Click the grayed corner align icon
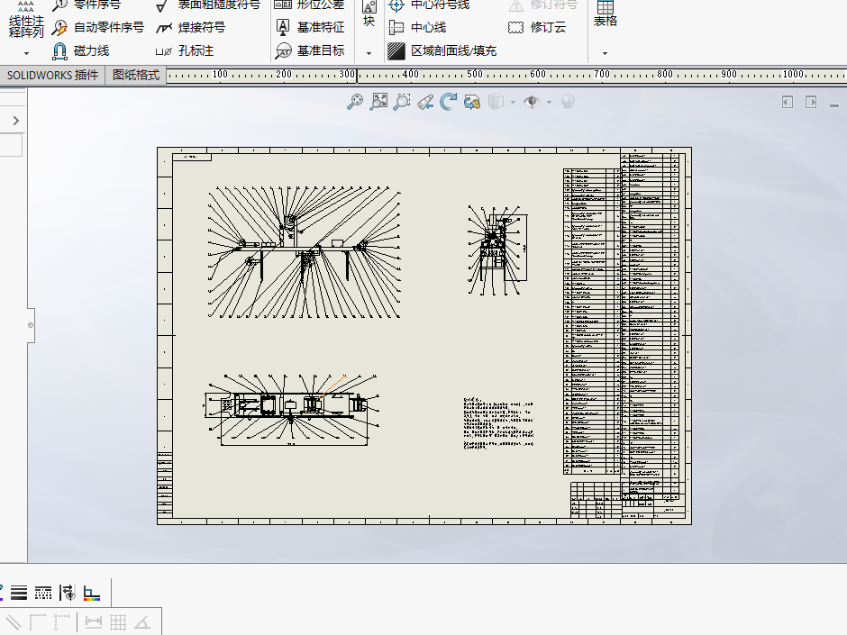 [x=37, y=622]
